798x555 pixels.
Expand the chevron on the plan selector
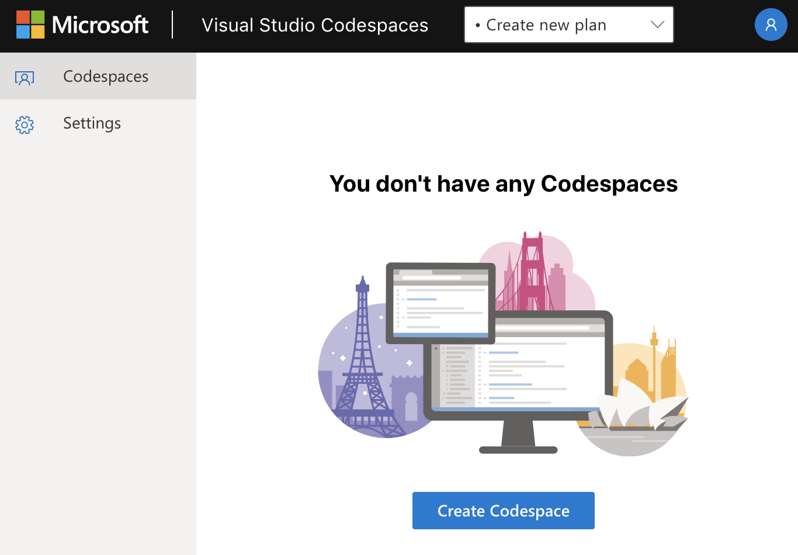658,25
